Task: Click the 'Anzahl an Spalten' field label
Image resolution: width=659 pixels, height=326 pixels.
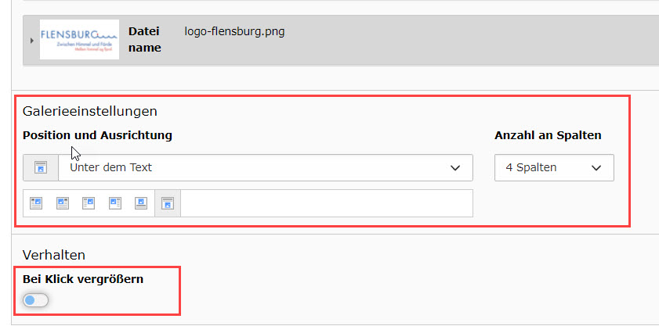Action: click(x=548, y=135)
